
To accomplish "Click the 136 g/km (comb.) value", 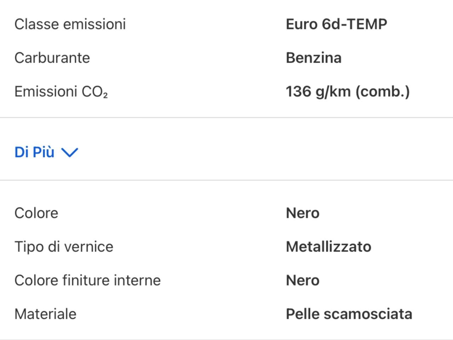I will click(x=348, y=91).
